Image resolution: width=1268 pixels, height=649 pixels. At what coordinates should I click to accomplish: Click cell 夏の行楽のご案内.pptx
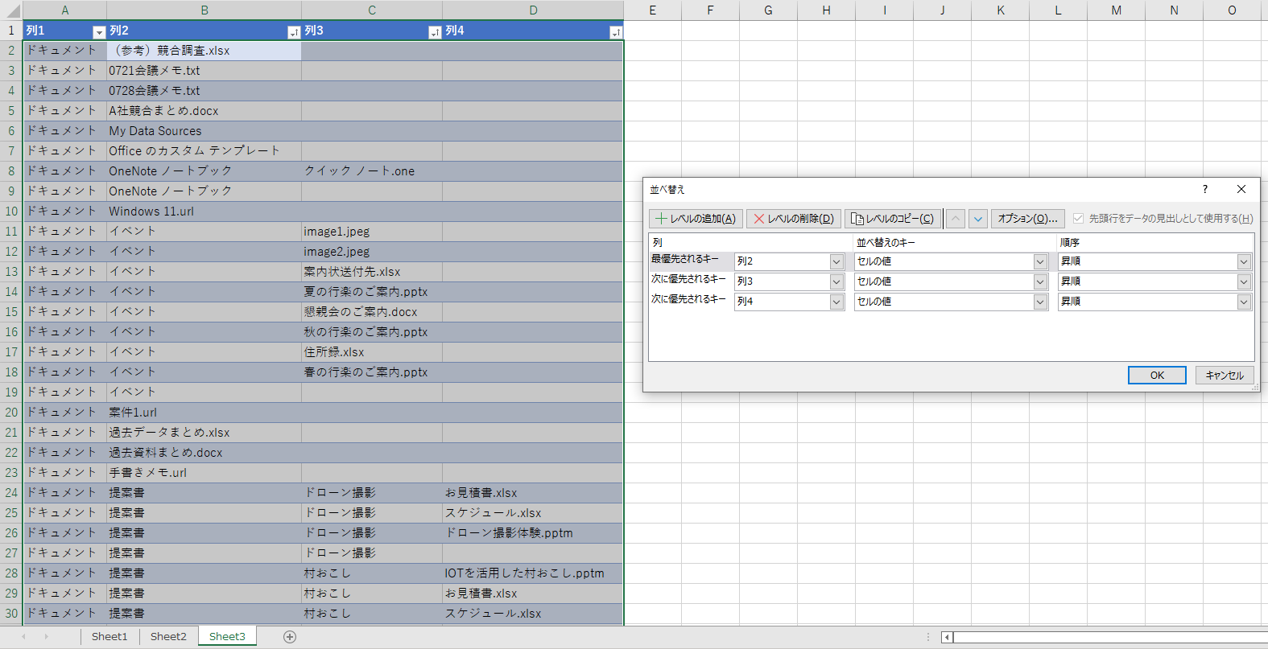(372, 292)
